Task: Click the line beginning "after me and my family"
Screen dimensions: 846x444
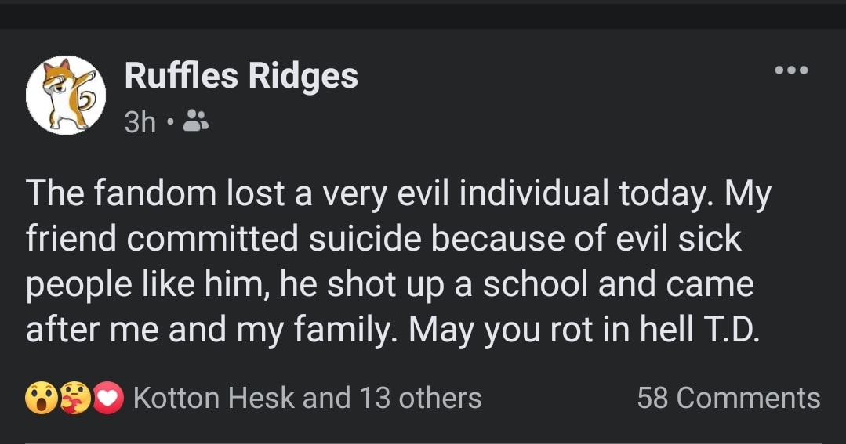Action: point(393,329)
